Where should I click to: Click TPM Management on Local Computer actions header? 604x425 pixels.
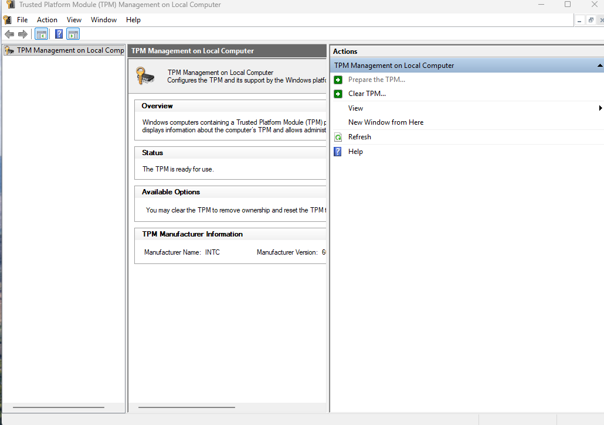tap(467, 66)
